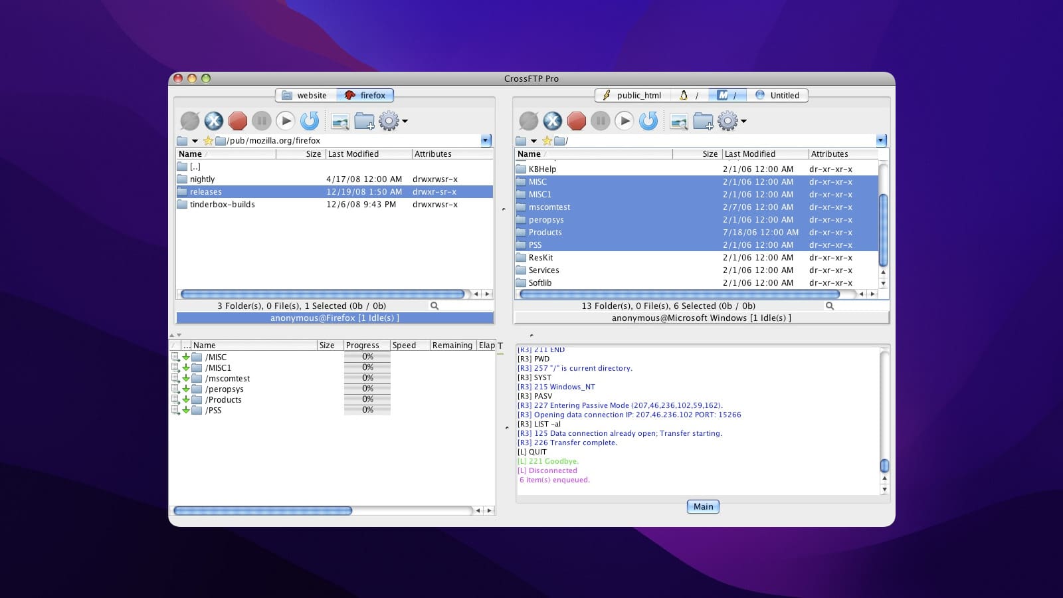Expand the left pane address bar dropdown
The width and height of the screenshot is (1063, 598).
coord(486,141)
